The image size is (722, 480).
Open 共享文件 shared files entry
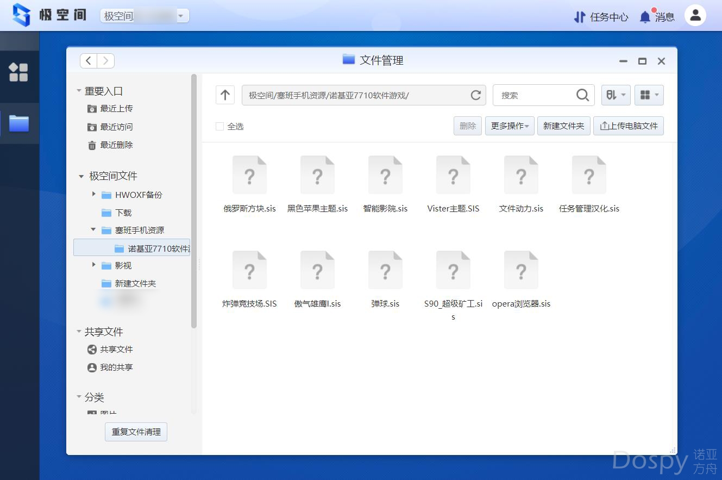(110, 350)
